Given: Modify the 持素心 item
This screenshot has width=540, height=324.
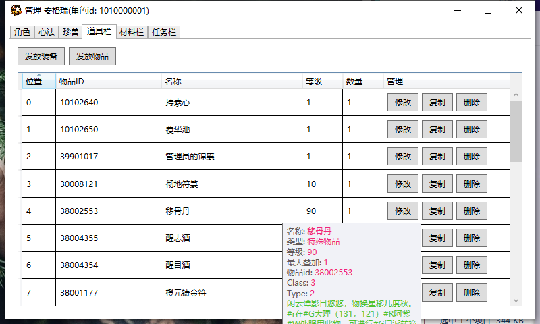Looking at the screenshot, I should (x=402, y=103).
